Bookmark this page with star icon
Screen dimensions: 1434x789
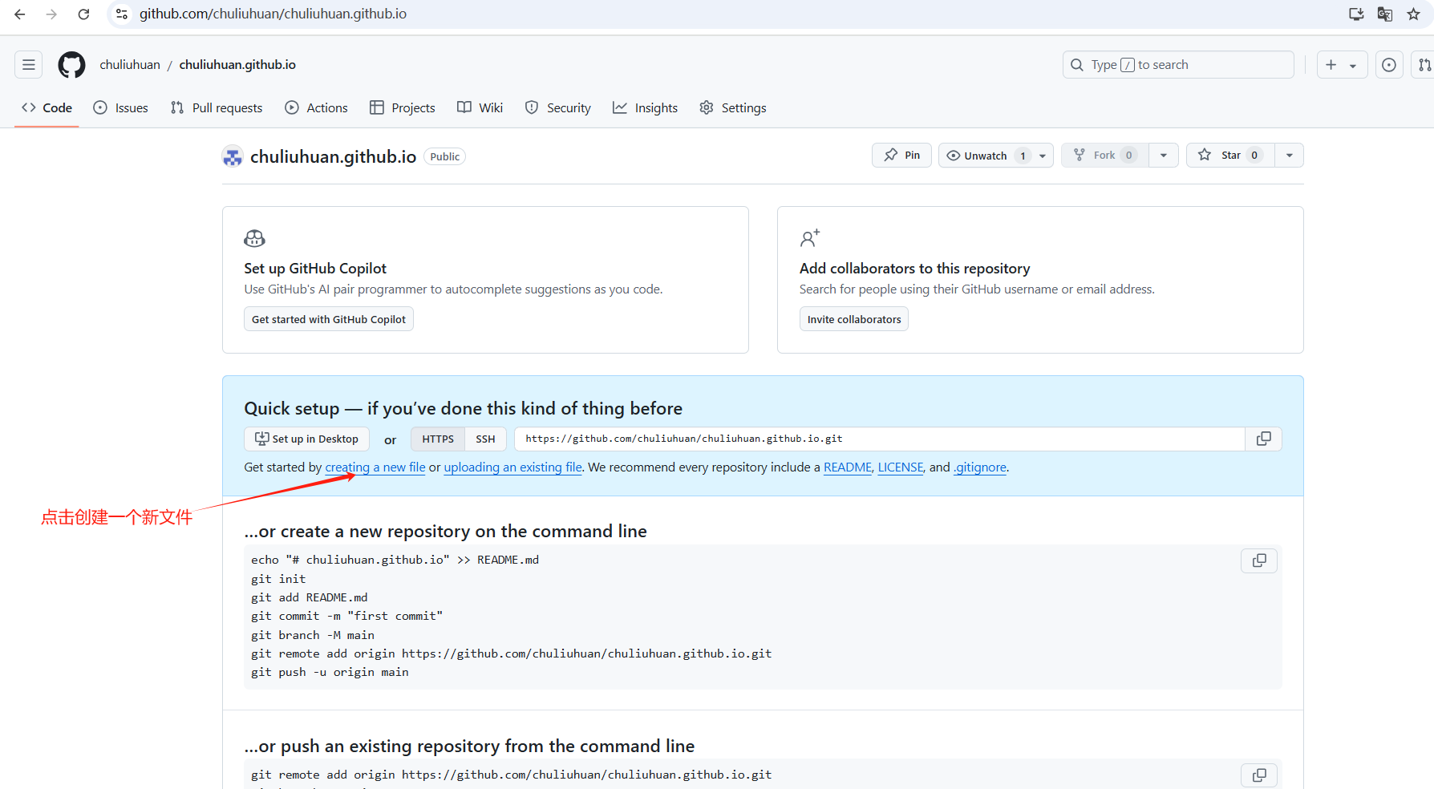(1414, 14)
